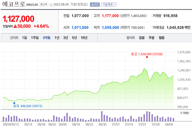Click the 저가 value 1,059,000
This screenshot has height=128, width=192.
tap(110, 27)
